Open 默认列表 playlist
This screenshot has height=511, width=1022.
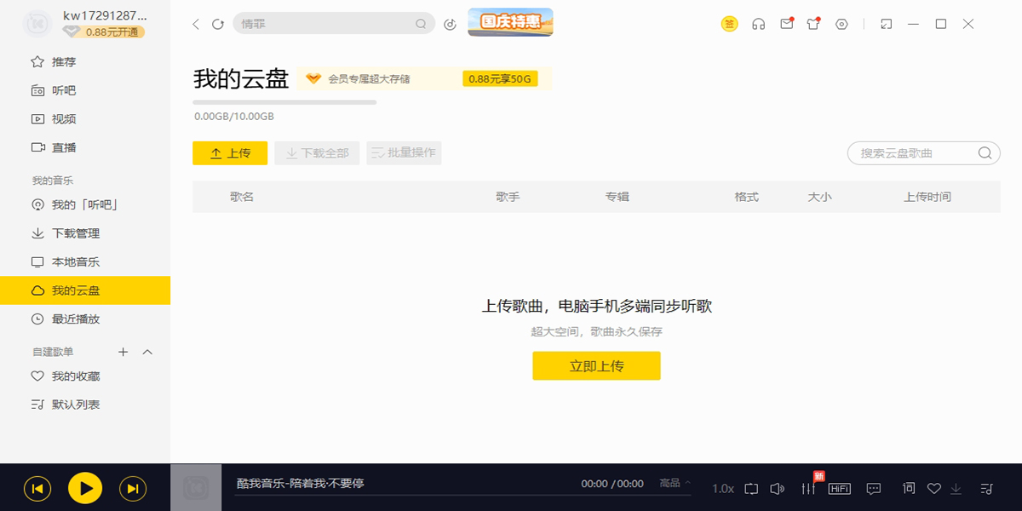pyautogui.click(x=85, y=405)
